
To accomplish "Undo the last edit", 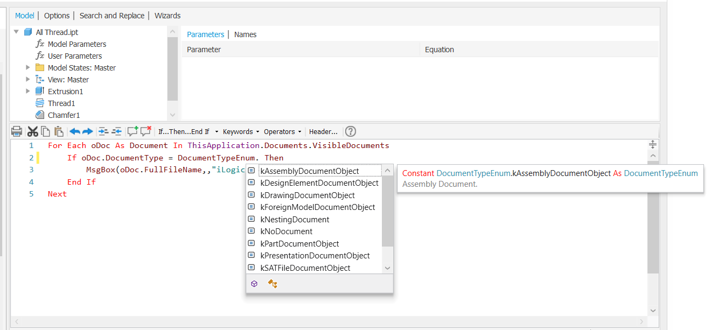I will coord(75,131).
